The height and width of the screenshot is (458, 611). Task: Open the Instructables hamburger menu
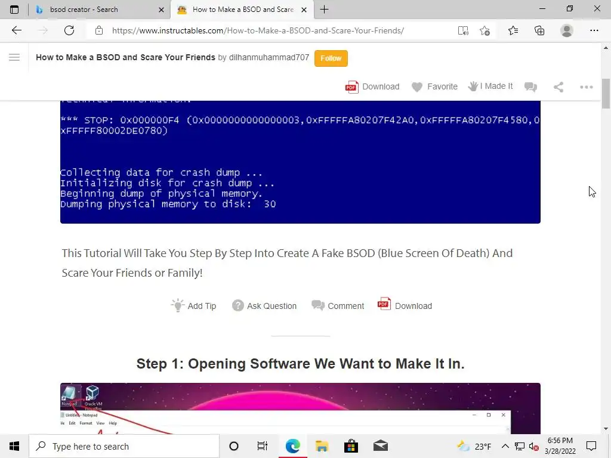(x=14, y=58)
